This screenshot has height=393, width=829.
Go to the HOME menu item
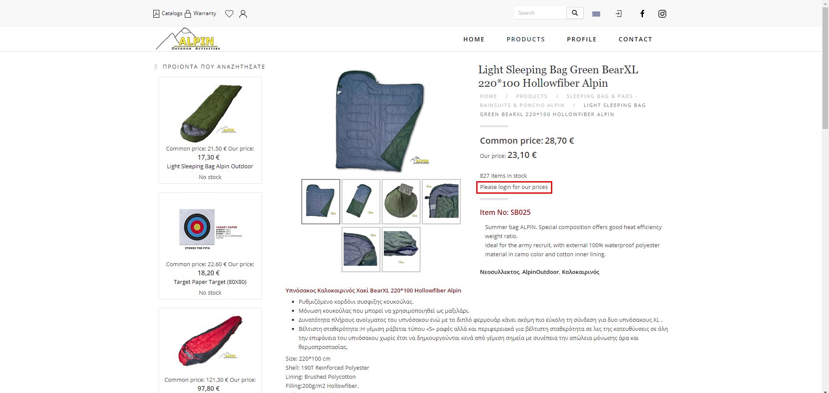pos(474,39)
